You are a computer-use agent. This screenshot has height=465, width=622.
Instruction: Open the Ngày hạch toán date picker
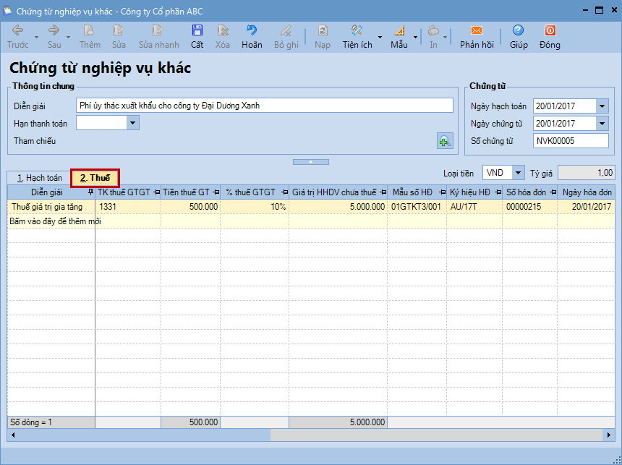coord(602,106)
